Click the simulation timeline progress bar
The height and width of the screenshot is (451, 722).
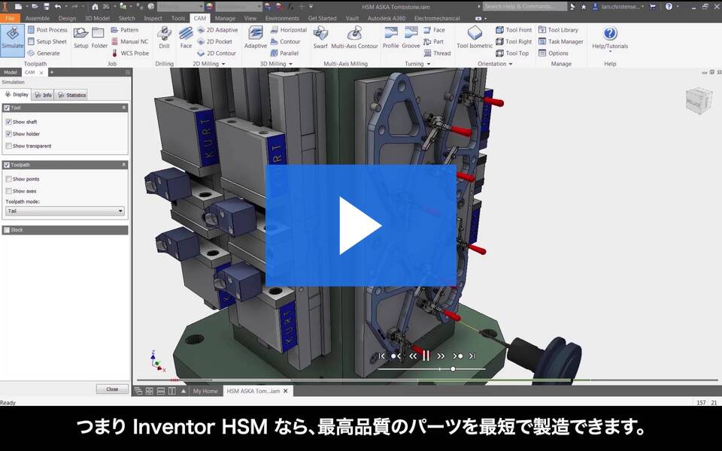click(x=426, y=380)
